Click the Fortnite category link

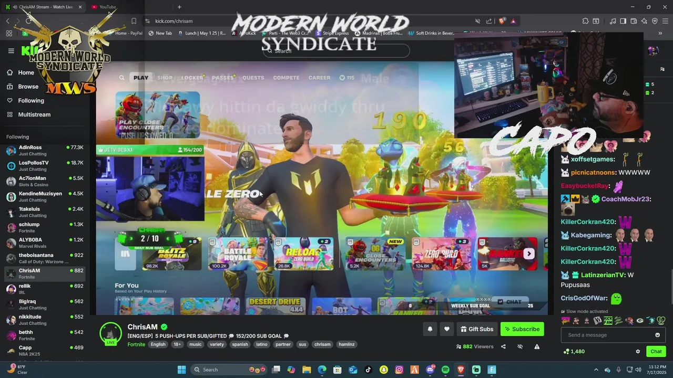136,344
